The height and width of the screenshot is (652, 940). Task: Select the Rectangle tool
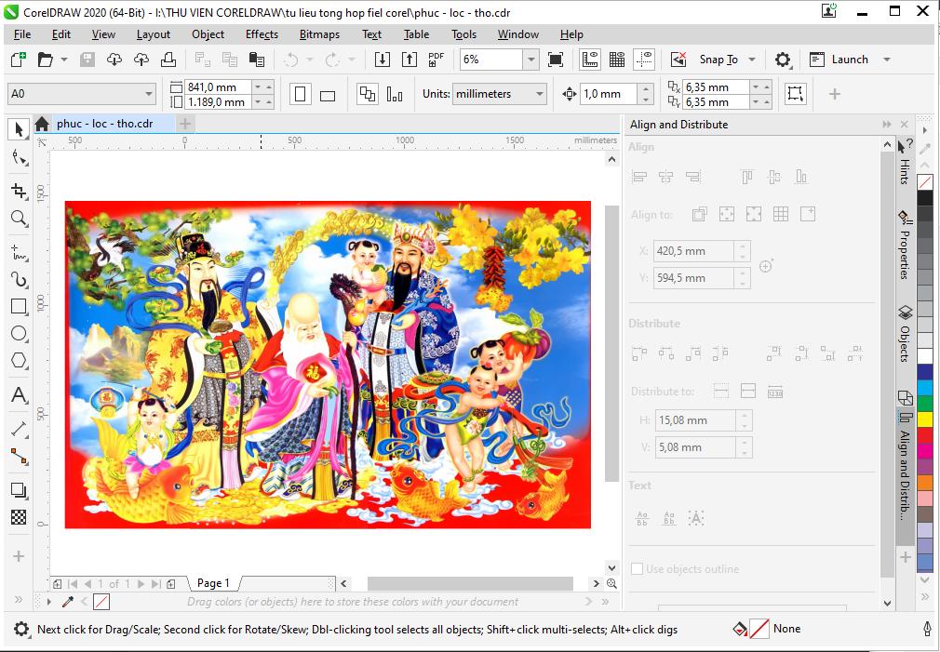click(x=17, y=306)
